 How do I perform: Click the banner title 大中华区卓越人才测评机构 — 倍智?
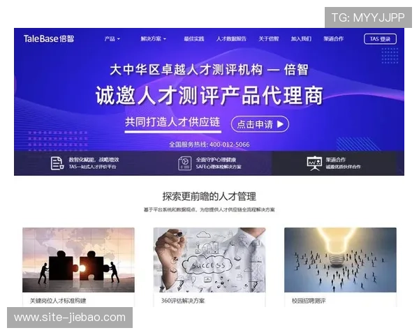209,70
